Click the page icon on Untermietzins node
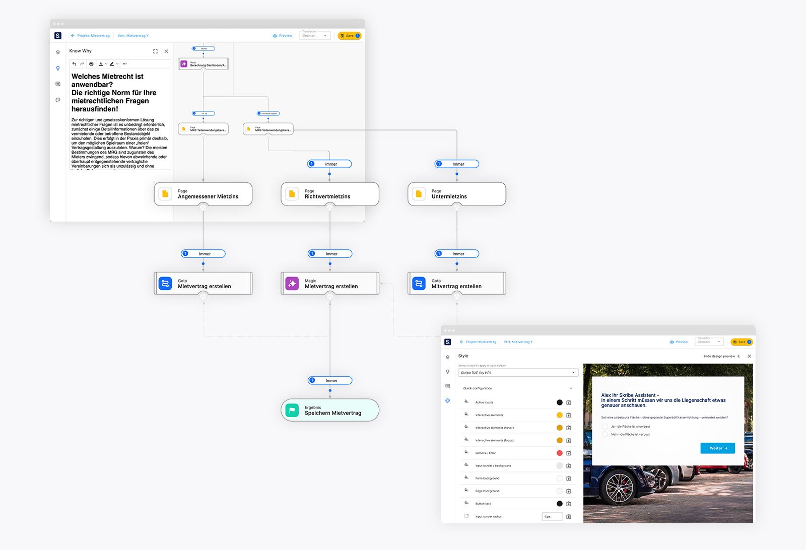Screen dimensions: 806x550 [x=418, y=193]
